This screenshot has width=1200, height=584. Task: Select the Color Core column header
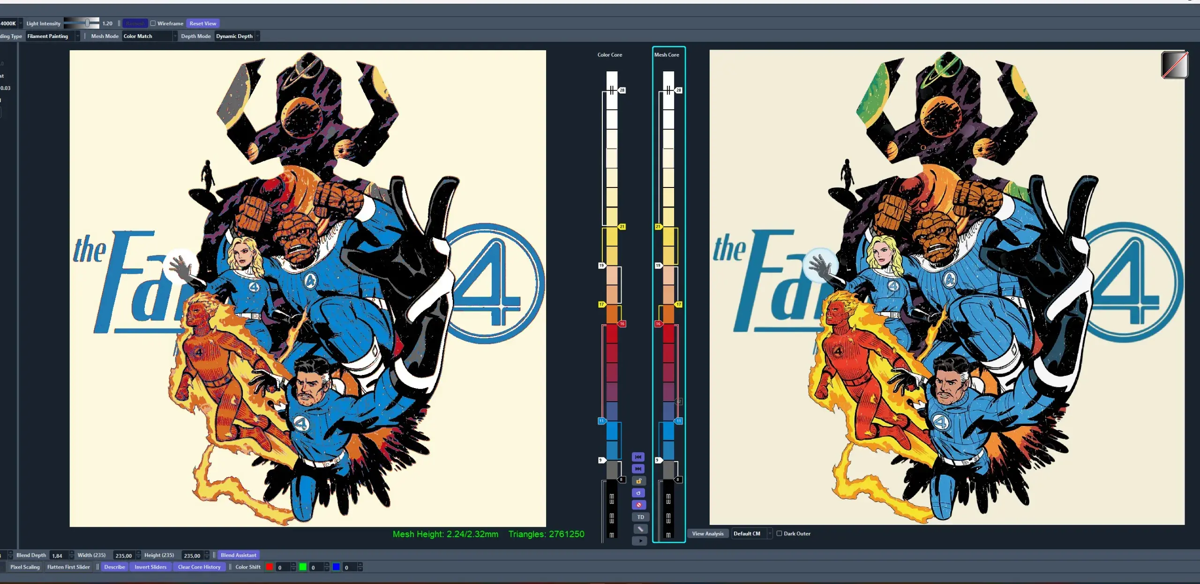coord(609,55)
